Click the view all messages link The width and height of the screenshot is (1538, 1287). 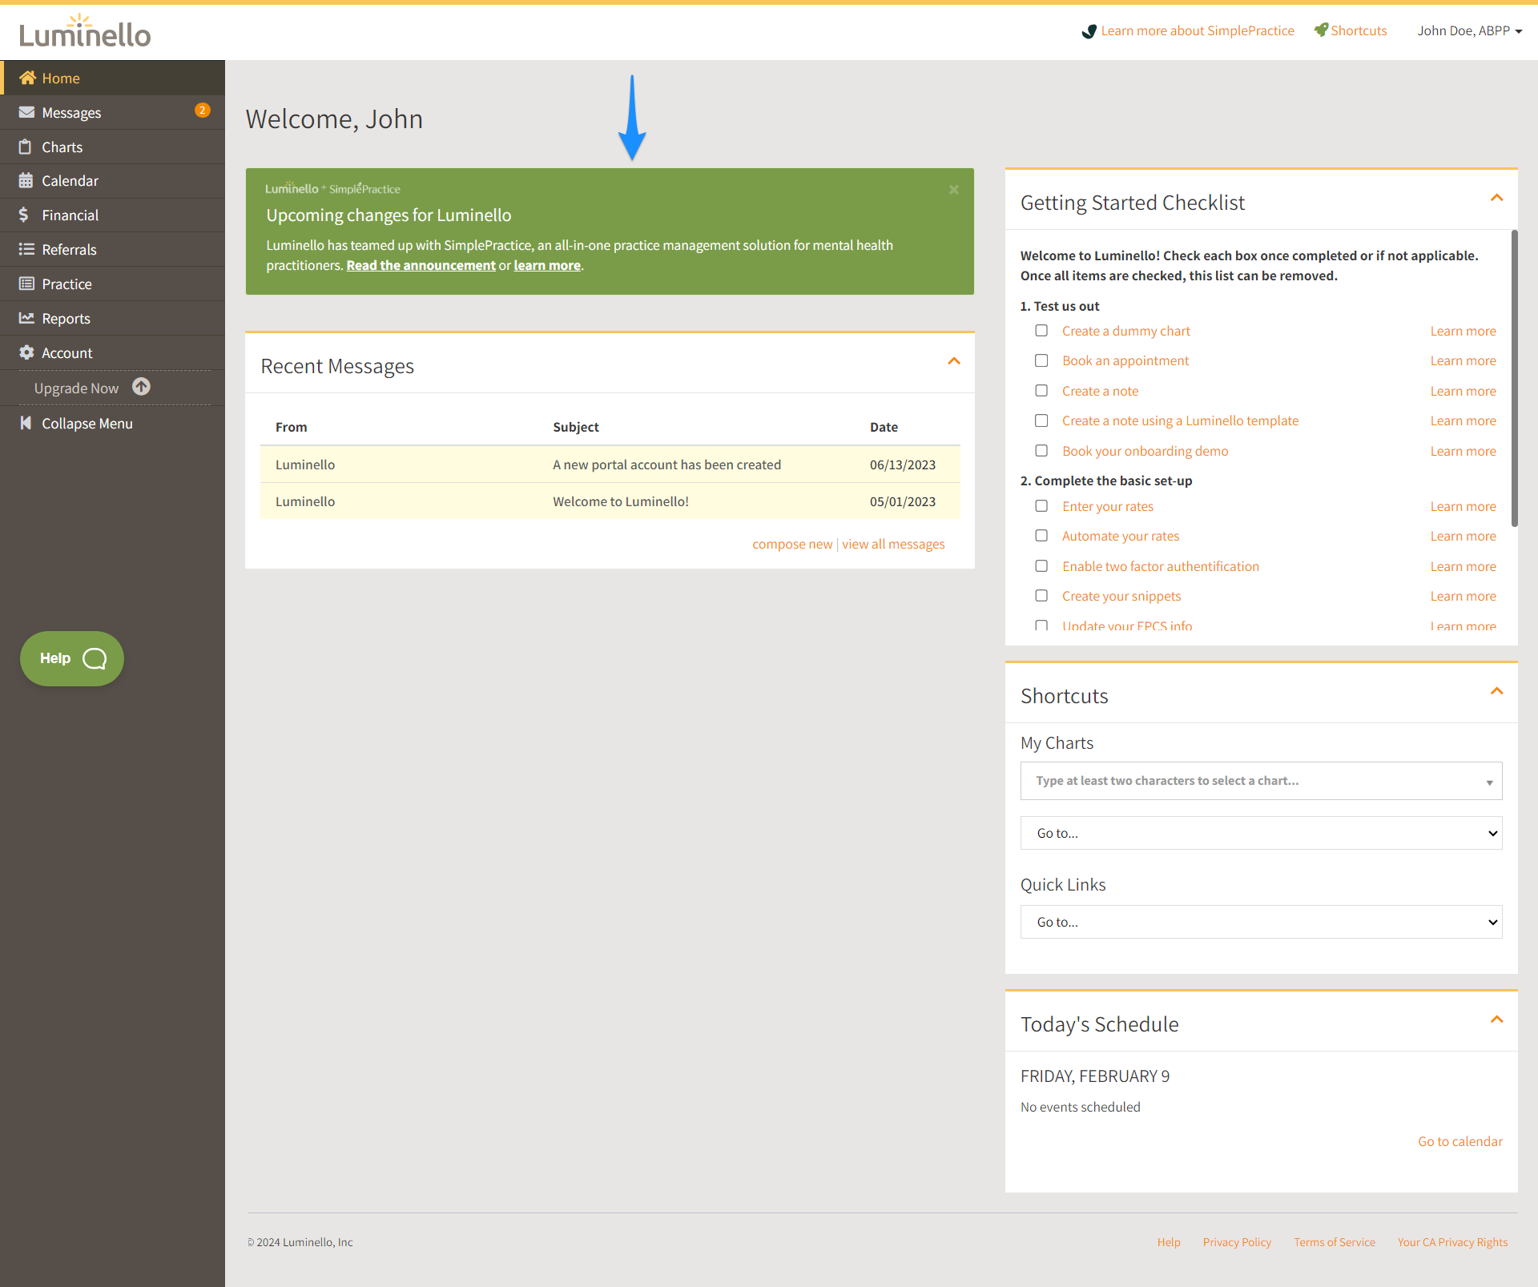tap(893, 544)
